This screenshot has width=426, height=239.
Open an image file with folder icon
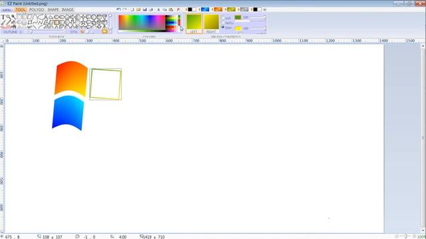pos(138,9)
